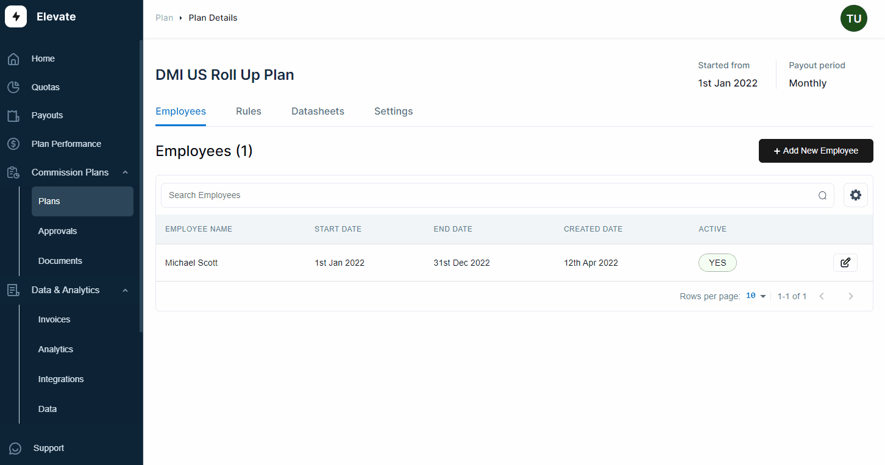The image size is (885, 465).
Task: Click the table settings gear icon
Action: 856,195
